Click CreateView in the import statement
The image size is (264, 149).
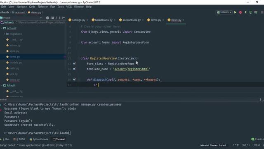click(142, 32)
